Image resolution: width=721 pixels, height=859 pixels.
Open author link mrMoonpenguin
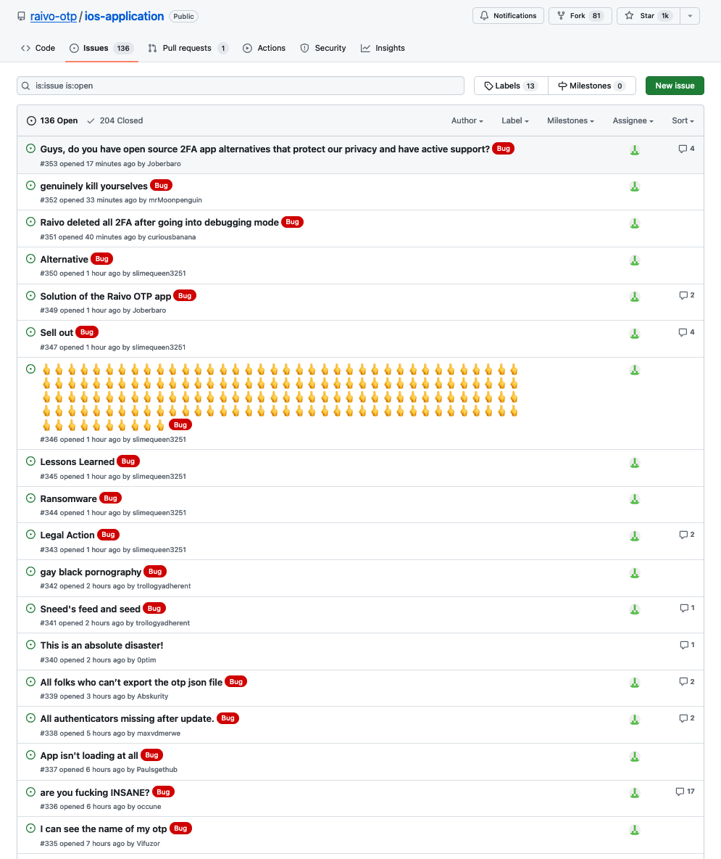175,200
